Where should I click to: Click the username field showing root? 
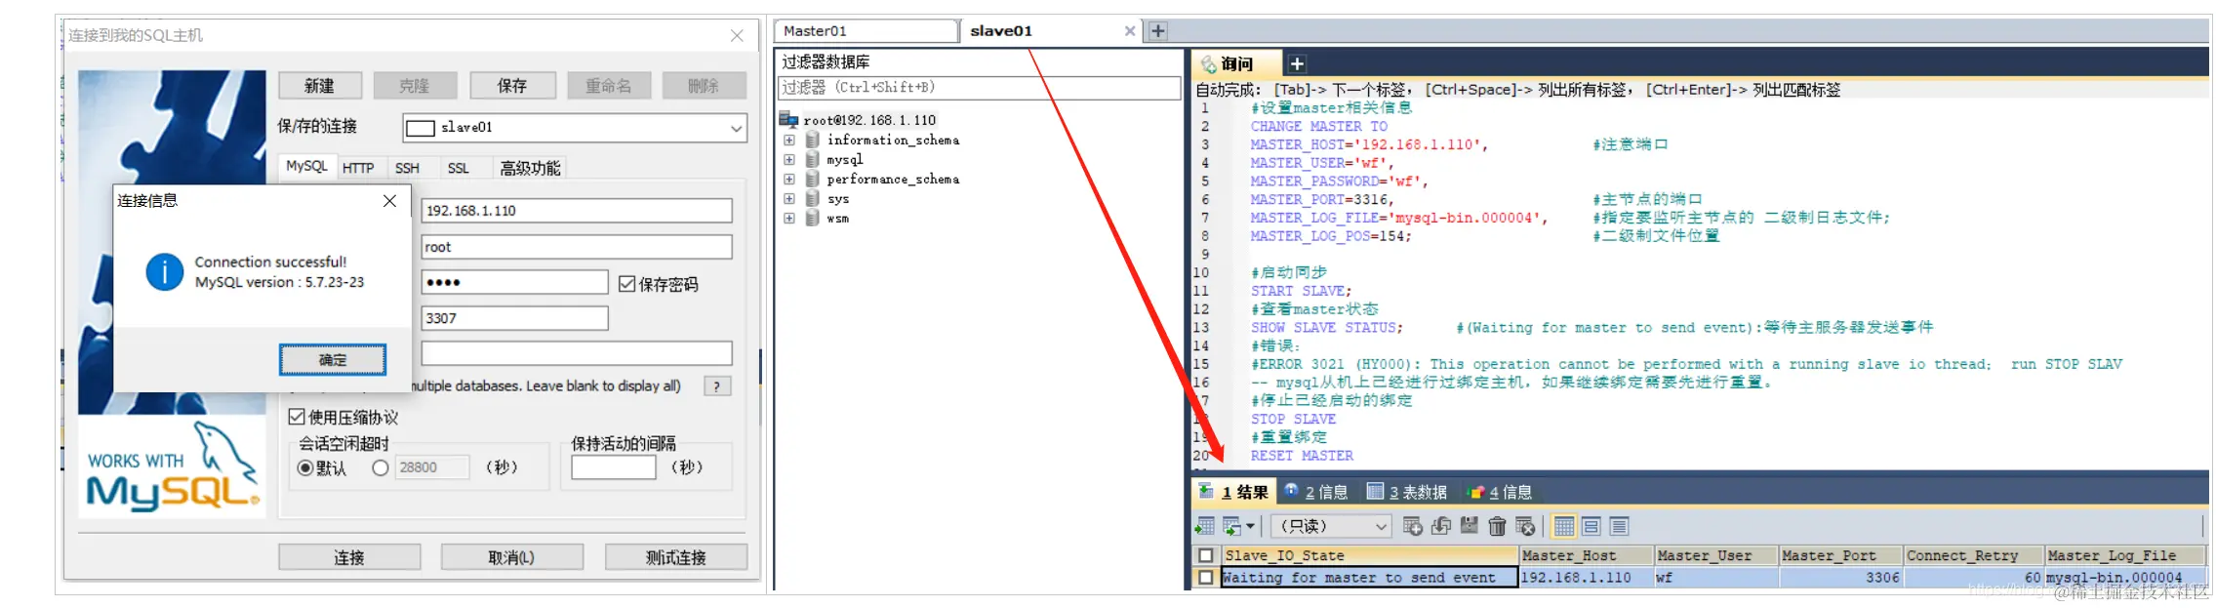pos(577,247)
